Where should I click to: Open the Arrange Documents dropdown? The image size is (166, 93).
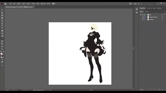click(x=54, y=4)
